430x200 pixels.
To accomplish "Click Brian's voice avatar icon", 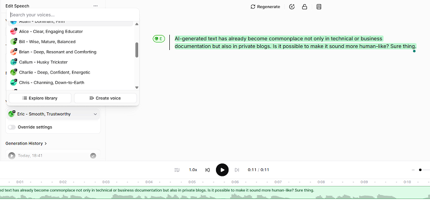I will click(13, 52).
